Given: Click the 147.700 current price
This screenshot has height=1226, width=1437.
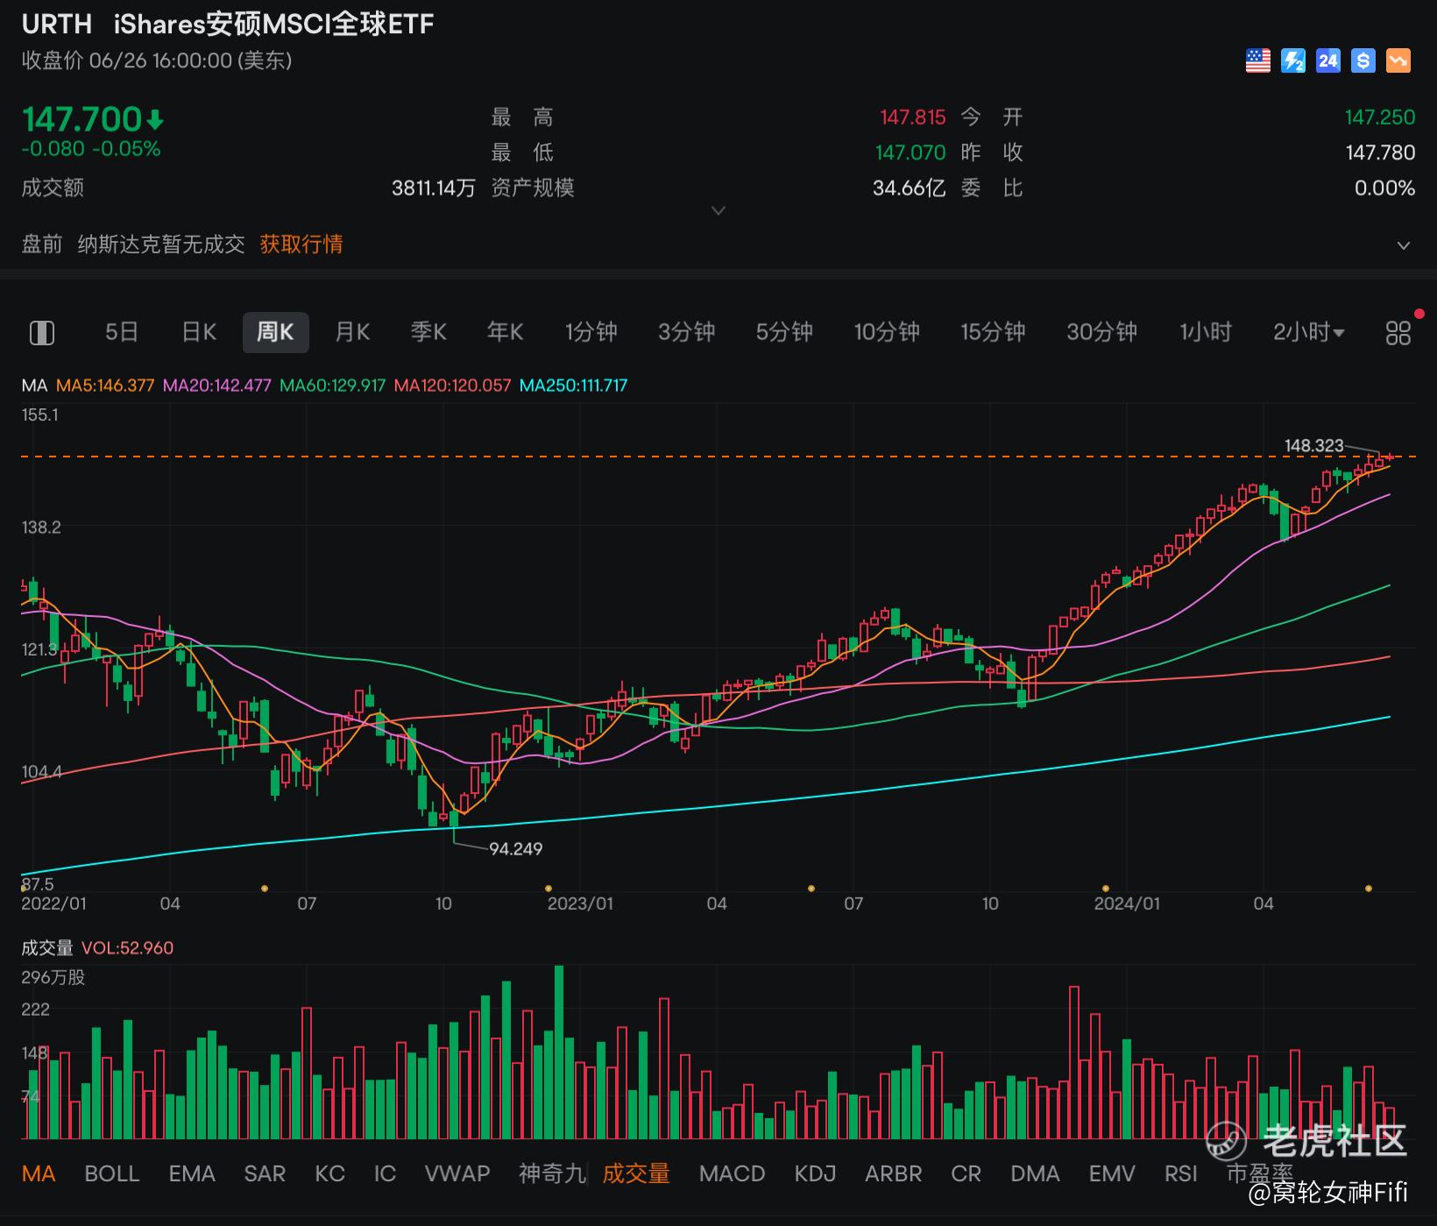Looking at the screenshot, I should [x=82, y=119].
